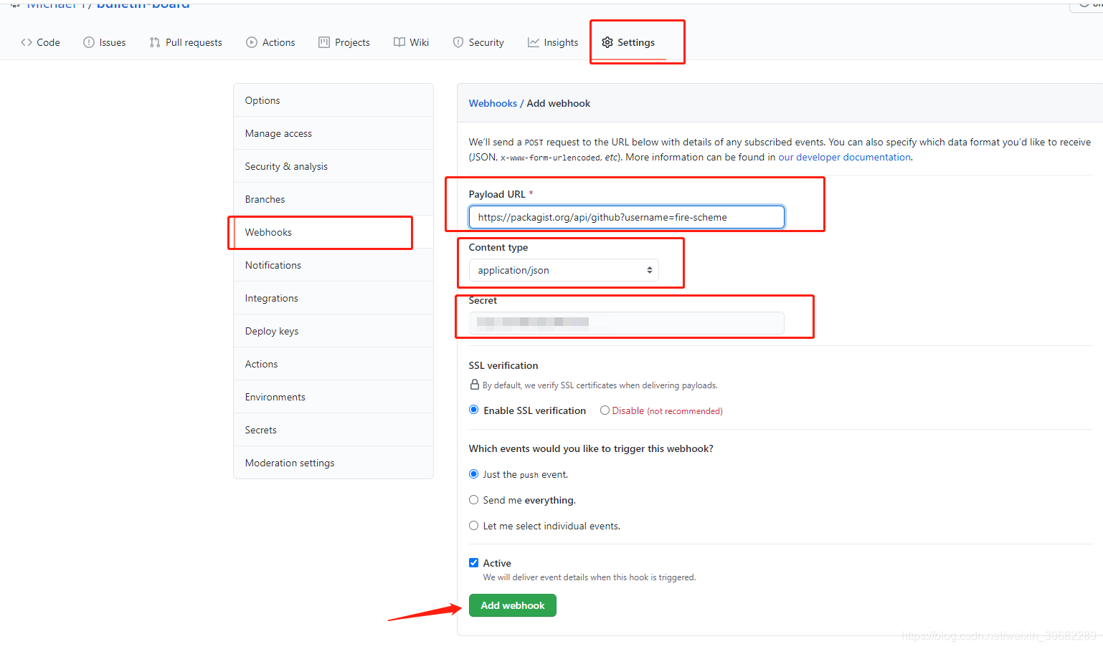
Task: Open Options in settings sidebar
Action: click(333, 100)
